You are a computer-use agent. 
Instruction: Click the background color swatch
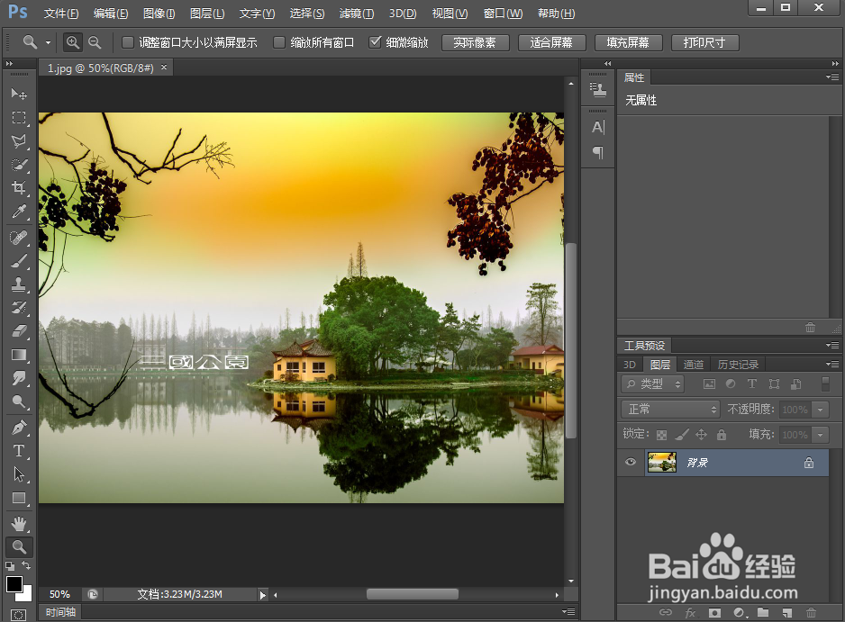pos(26,595)
